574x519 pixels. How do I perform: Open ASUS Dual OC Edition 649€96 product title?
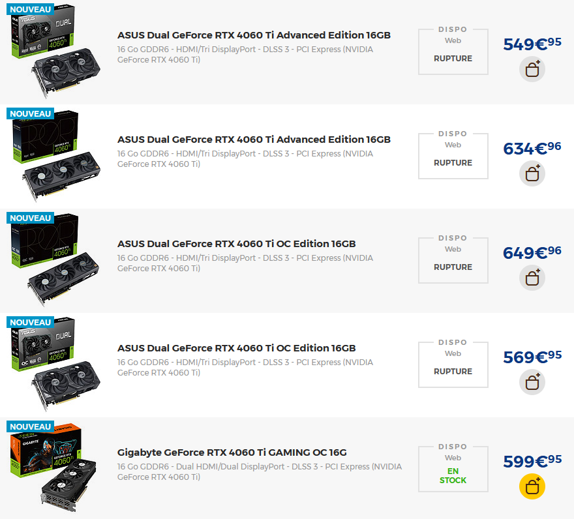237,244
